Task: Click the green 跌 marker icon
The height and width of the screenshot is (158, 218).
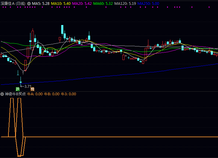Action: 18,89
